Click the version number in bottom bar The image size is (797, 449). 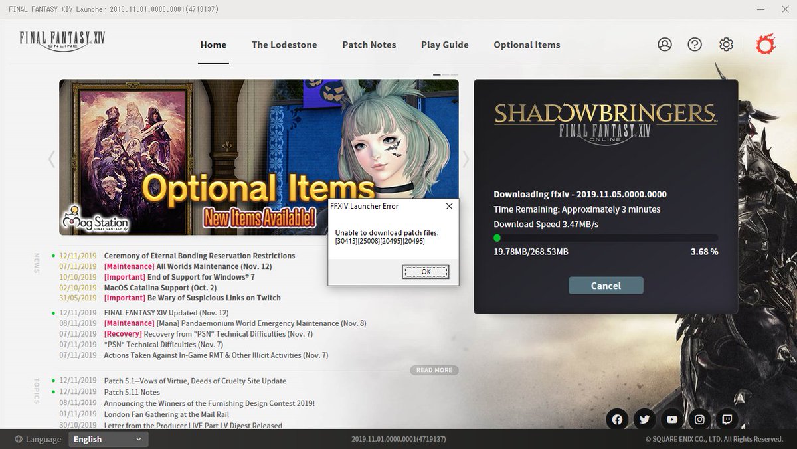point(398,440)
